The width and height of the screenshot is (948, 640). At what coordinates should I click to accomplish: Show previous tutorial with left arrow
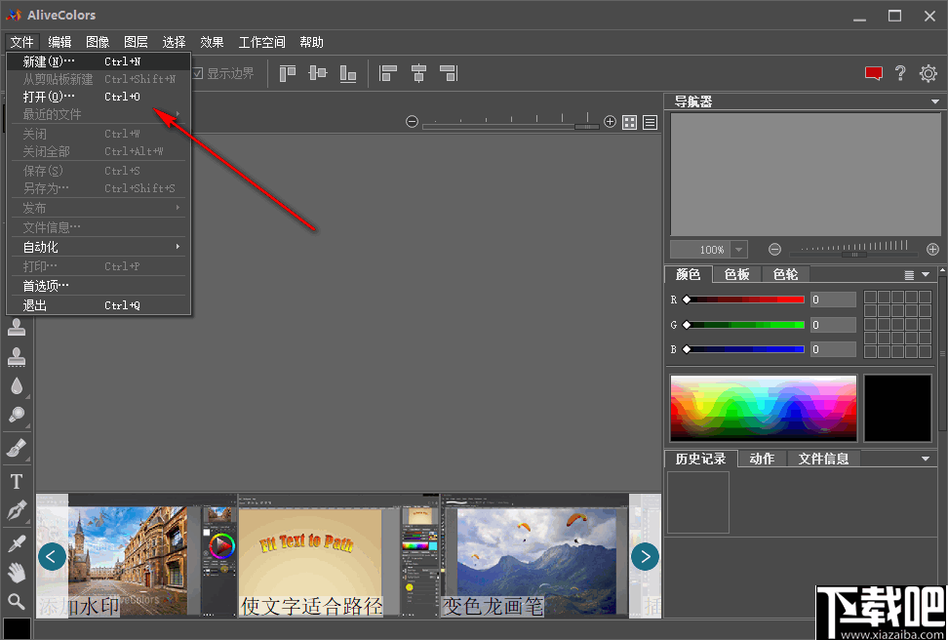point(52,556)
